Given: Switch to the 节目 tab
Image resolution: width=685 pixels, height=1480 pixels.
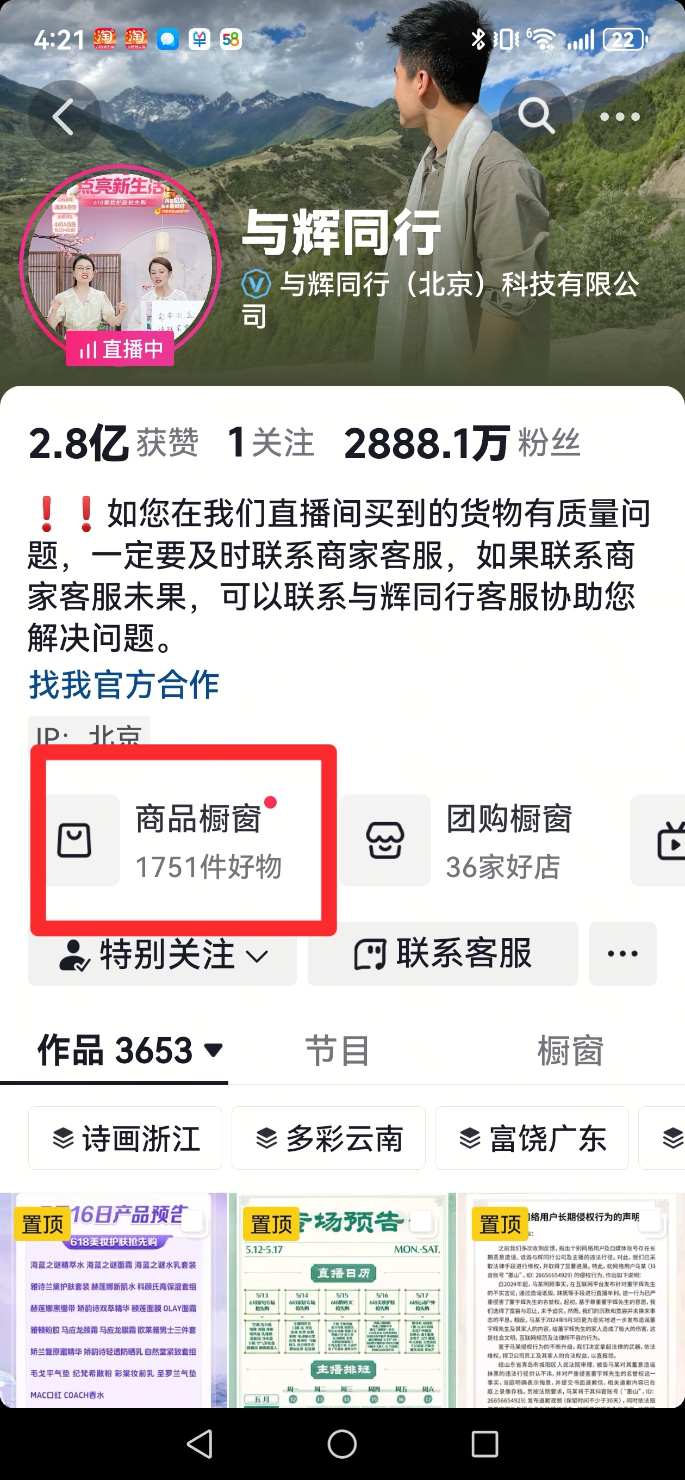Looking at the screenshot, I should tap(338, 1050).
